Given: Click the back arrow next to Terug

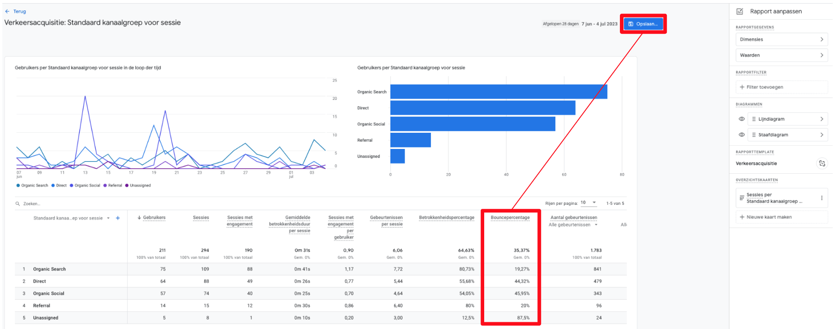Looking at the screenshot, I should [x=7, y=12].
